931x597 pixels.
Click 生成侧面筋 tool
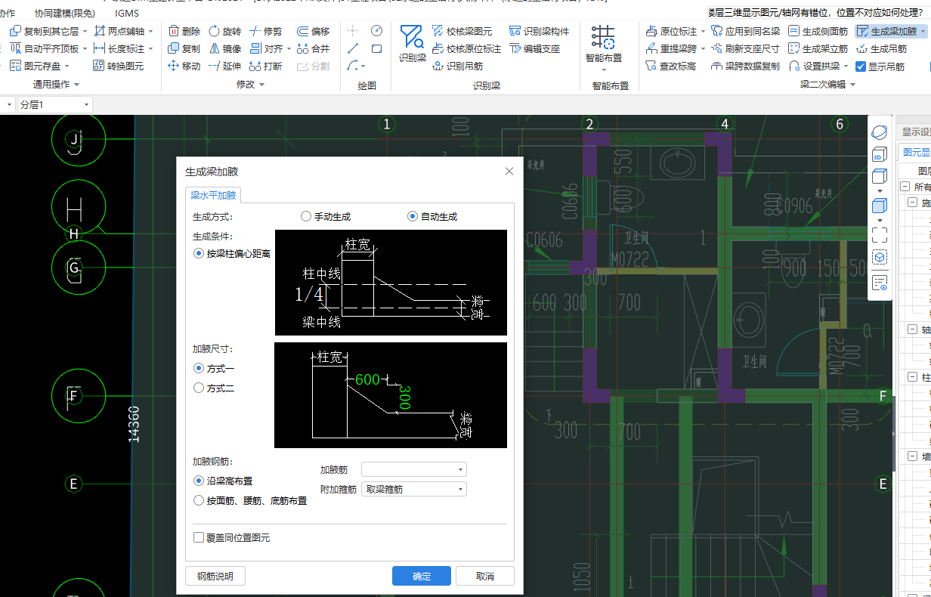click(x=818, y=31)
